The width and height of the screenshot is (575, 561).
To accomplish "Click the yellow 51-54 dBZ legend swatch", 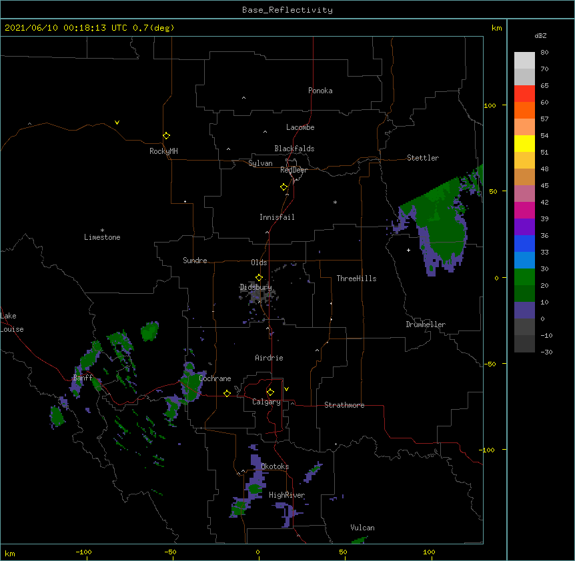I will tap(524, 144).
